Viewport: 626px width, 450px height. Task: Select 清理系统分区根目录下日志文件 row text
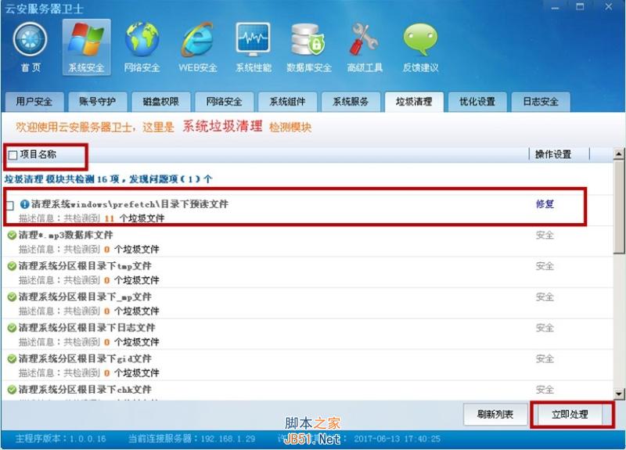[87, 328]
